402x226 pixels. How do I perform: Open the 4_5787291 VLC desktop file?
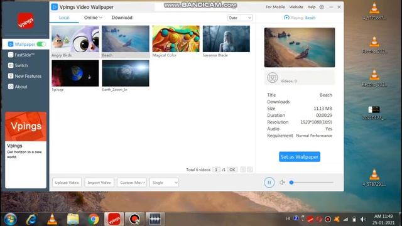(374, 177)
